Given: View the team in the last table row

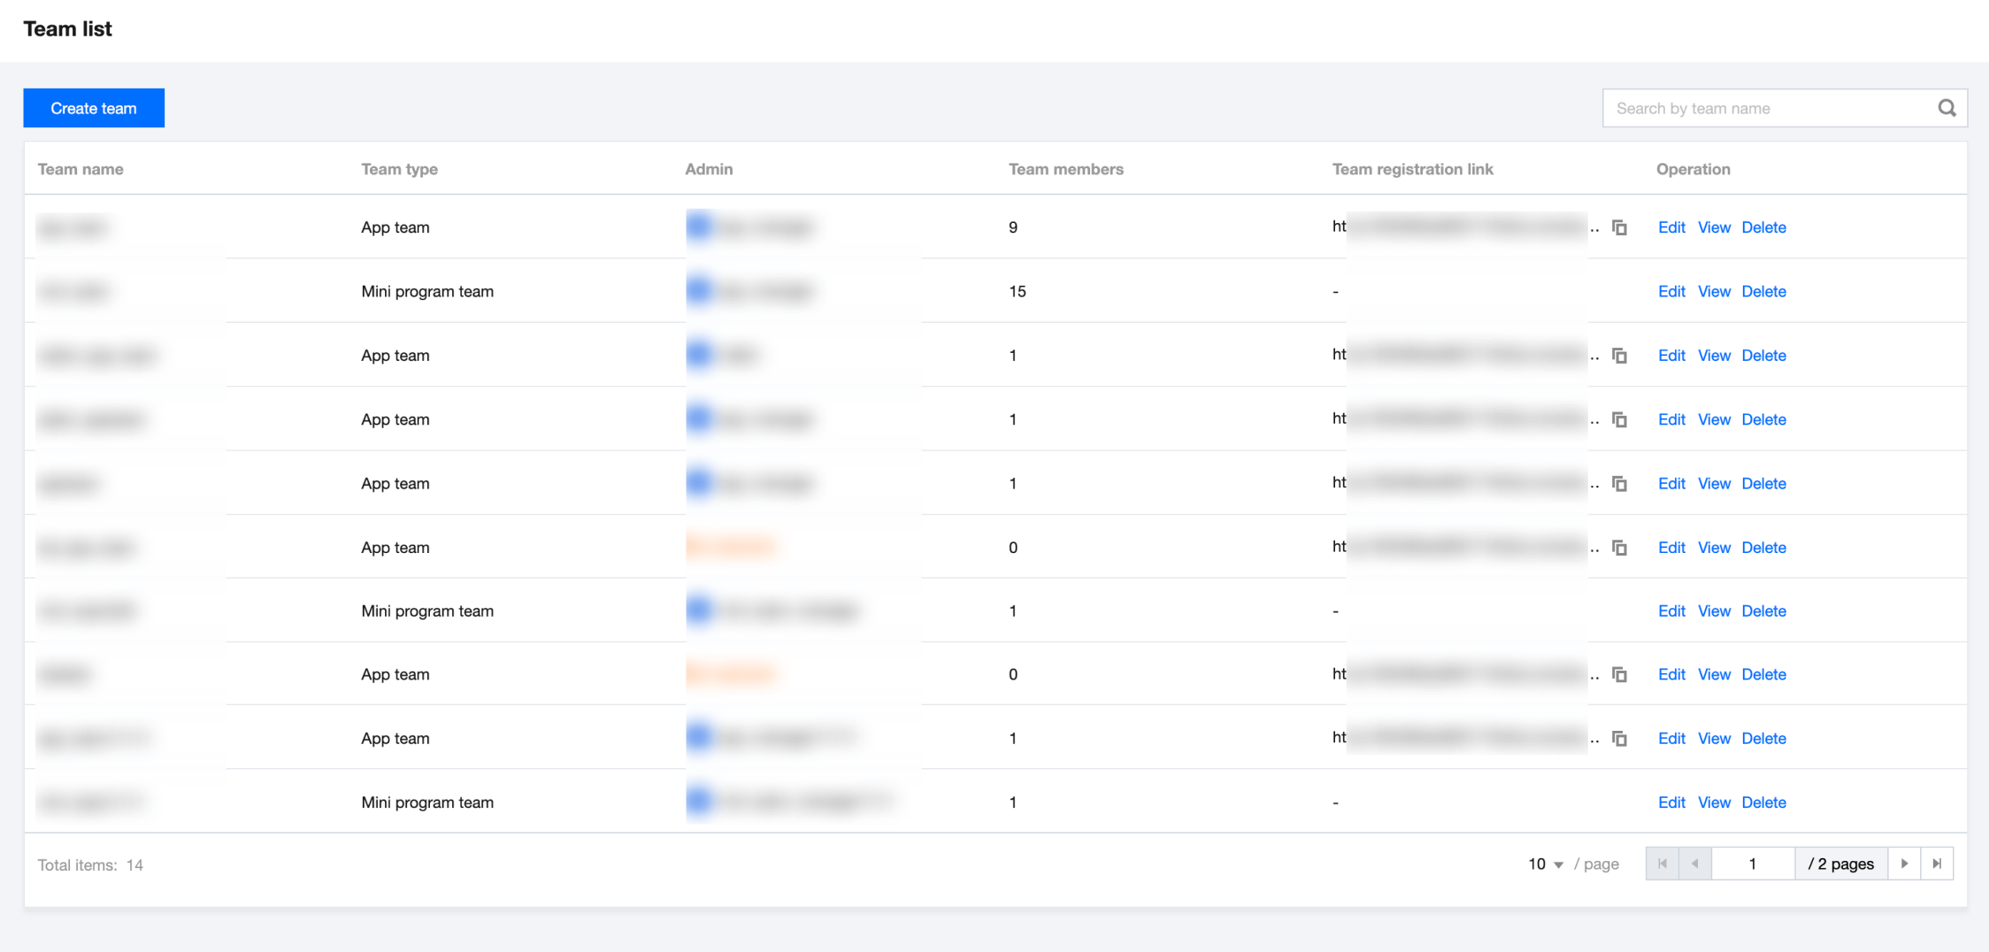Looking at the screenshot, I should click(1713, 802).
